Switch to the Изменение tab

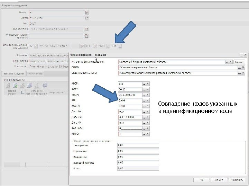pos(35,74)
